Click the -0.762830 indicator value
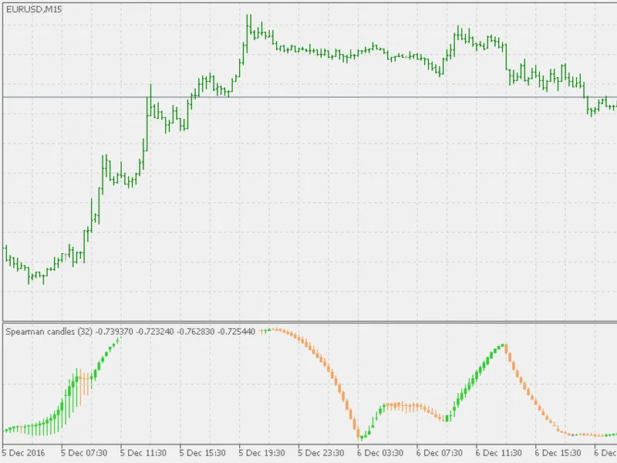This screenshot has width=617, height=463. click(196, 332)
